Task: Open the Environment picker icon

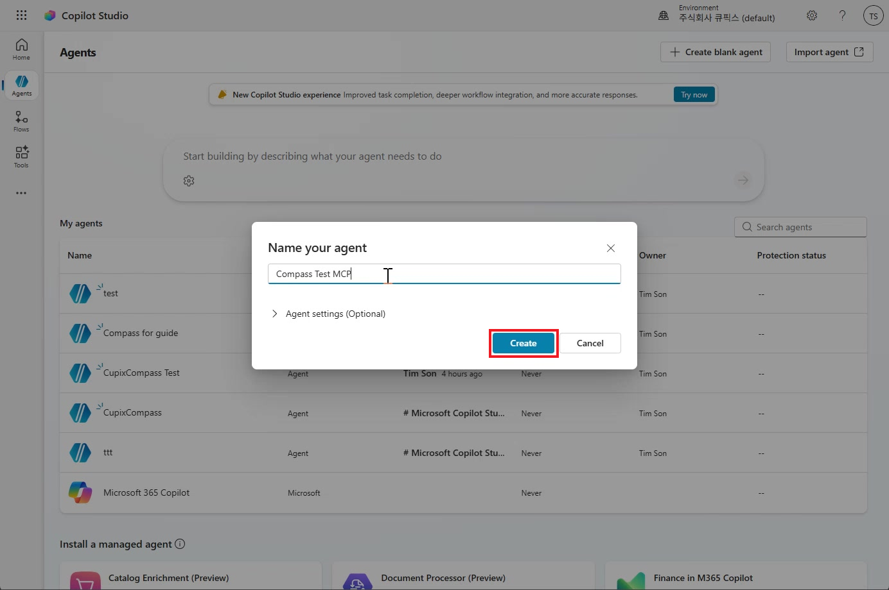Action: tap(664, 15)
